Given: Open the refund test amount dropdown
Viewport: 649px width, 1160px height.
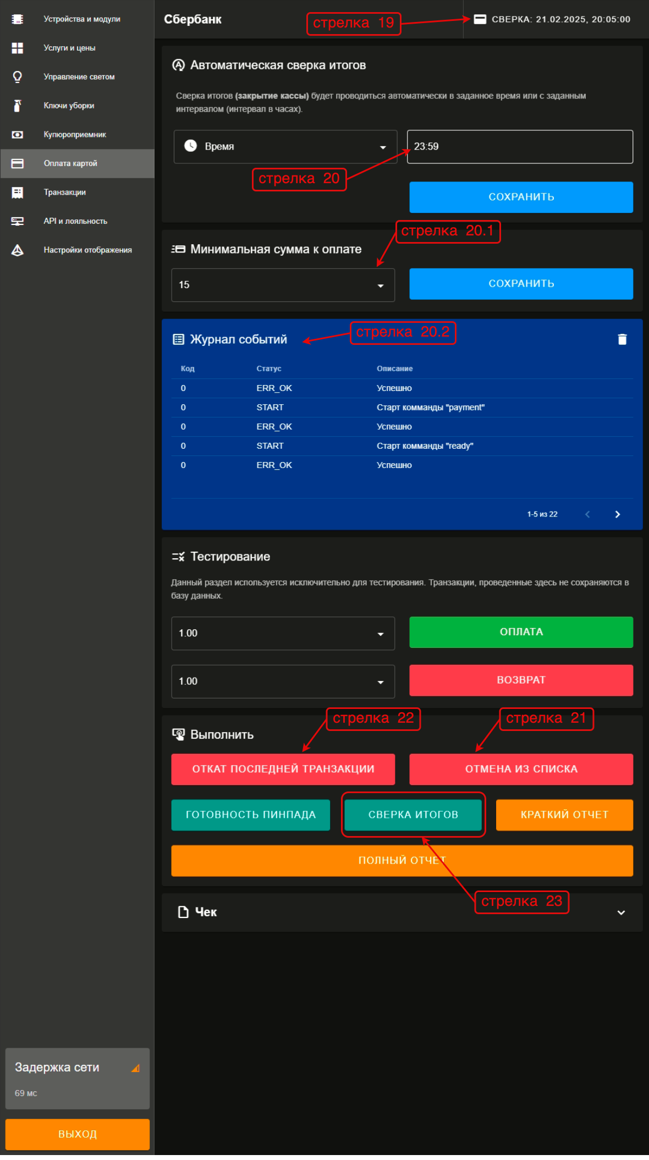Looking at the screenshot, I should [283, 681].
